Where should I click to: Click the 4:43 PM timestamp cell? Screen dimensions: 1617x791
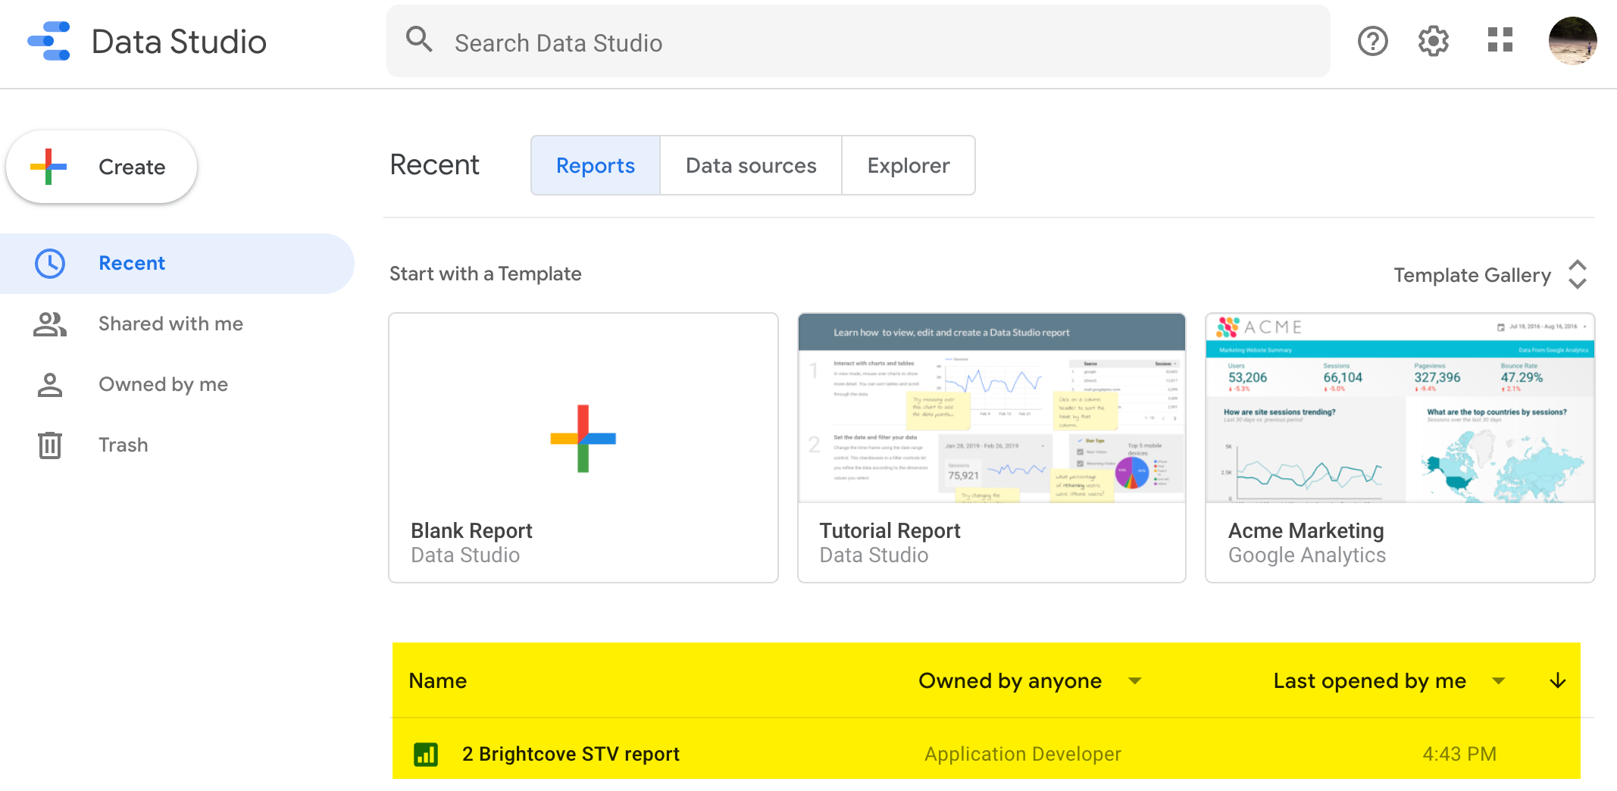(1459, 754)
